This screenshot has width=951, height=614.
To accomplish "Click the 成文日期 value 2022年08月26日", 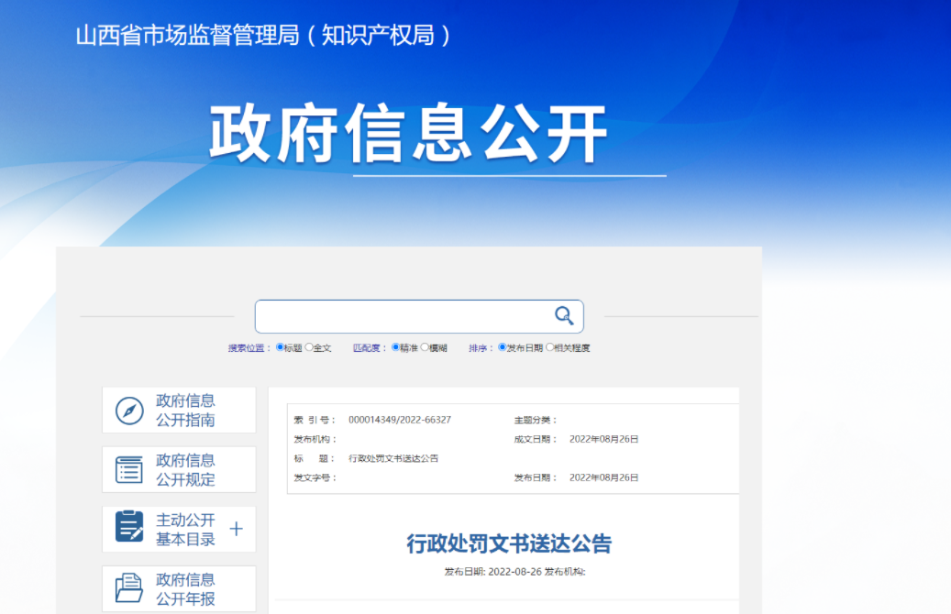I will 603,439.
